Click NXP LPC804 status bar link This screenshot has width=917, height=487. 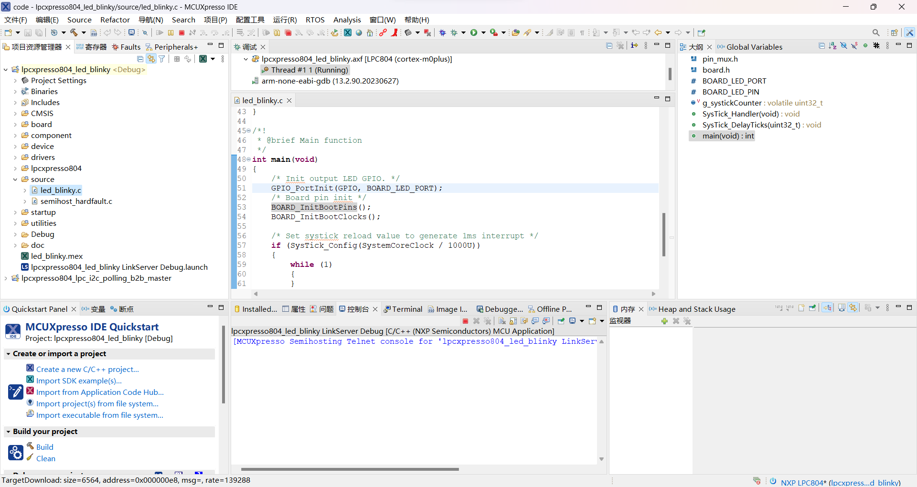point(841,482)
